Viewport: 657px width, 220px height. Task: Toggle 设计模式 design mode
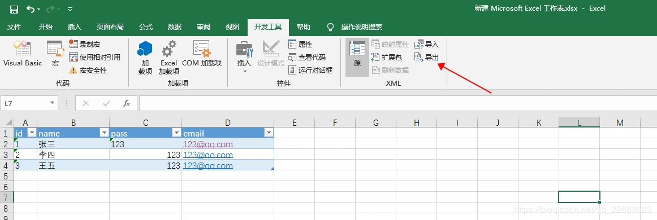[271, 54]
